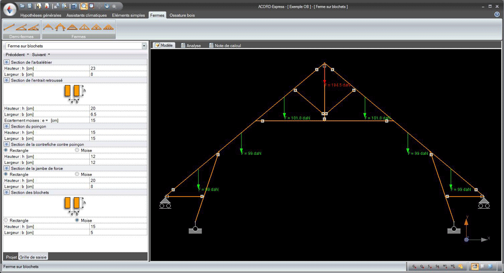Select the arched-leg truss icon in Fermes group
Image resolution: width=504 pixels, height=273 pixels.
point(60,27)
